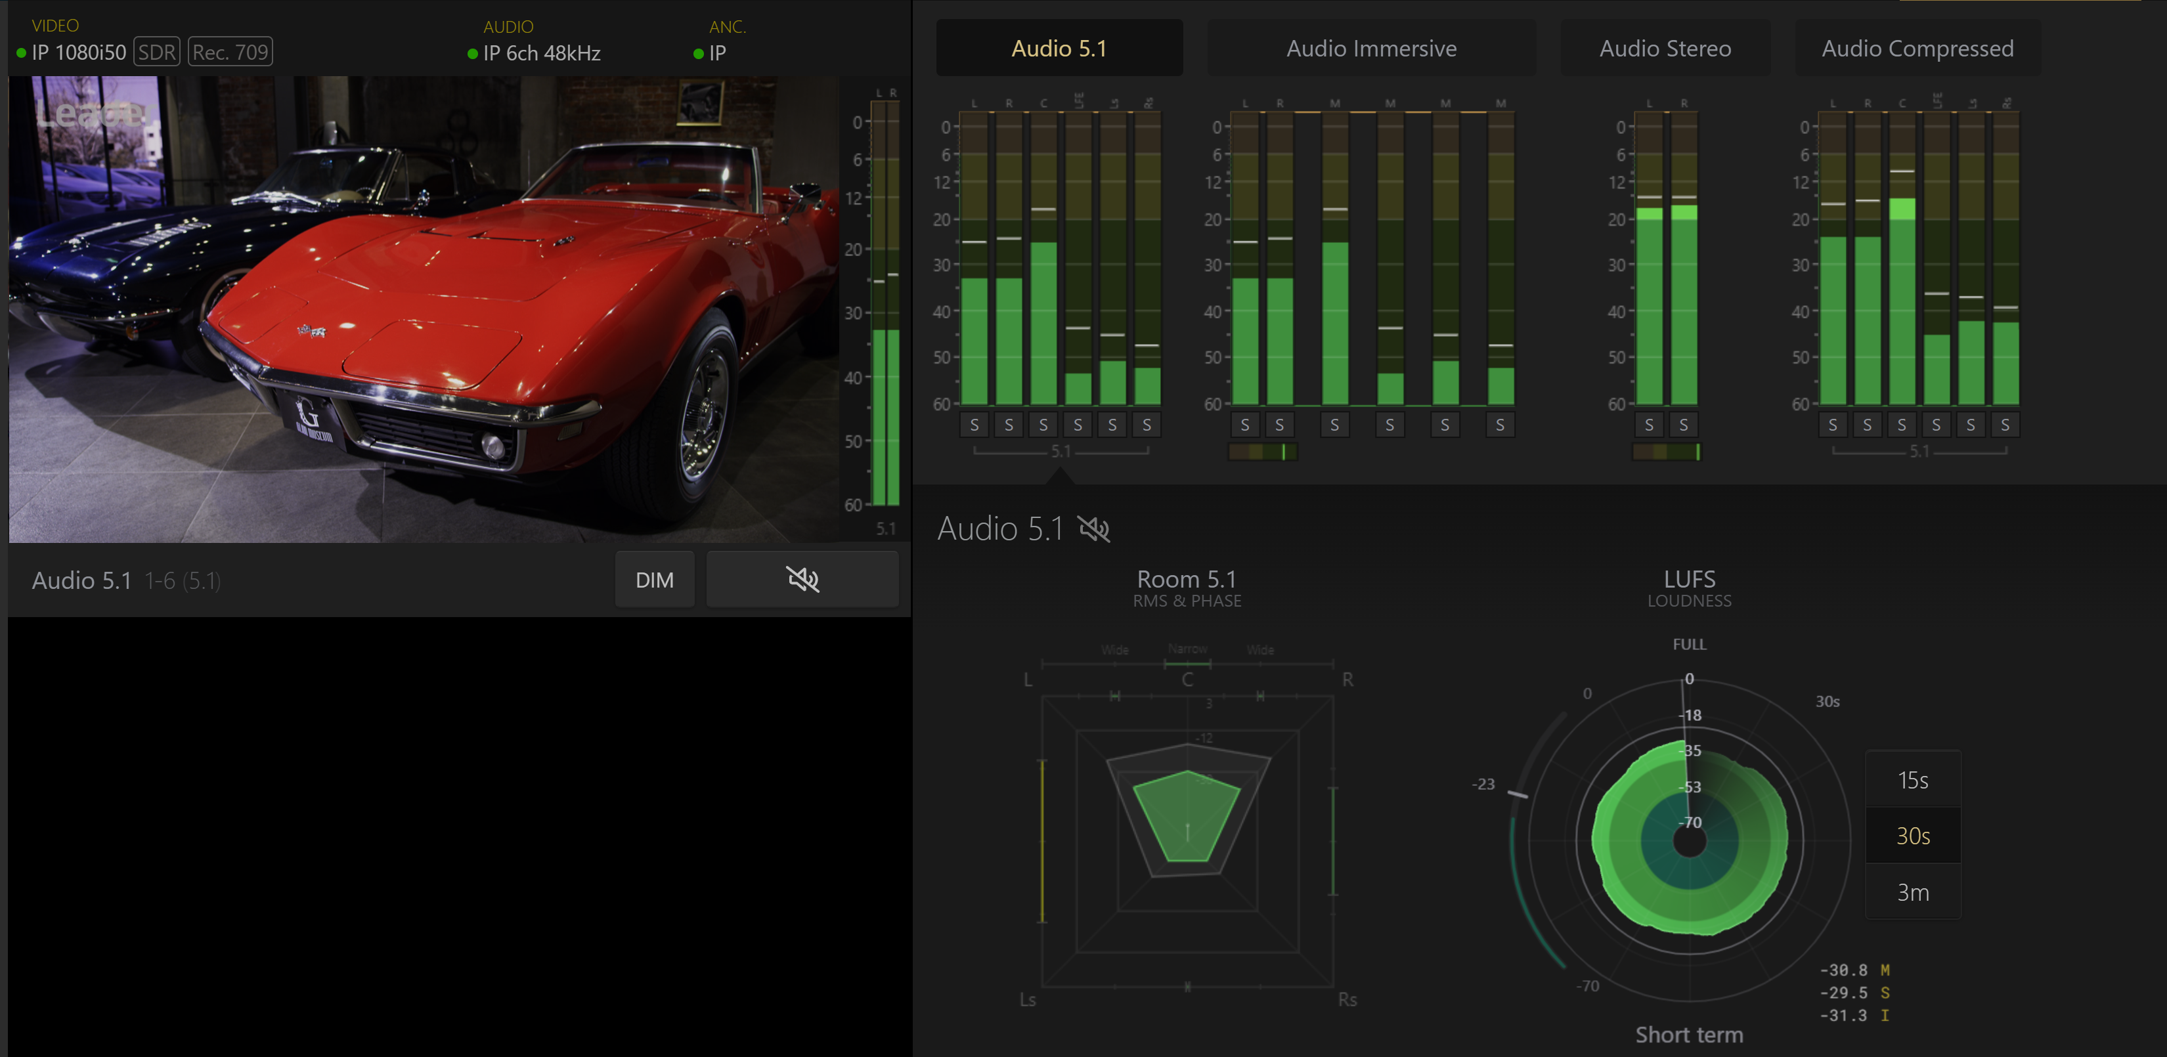Click the '-29.5 S' short-term loudness value
This screenshot has width=2167, height=1057.
click(x=1855, y=992)
